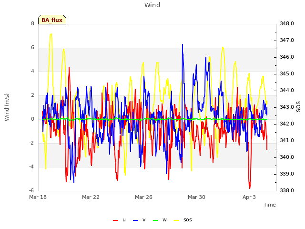
Task: Toggle the v series legend entry
Action: pos(139,220)
